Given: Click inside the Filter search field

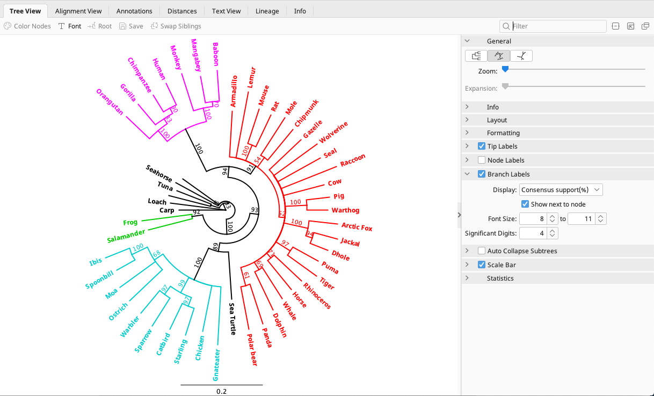Looking at the screenshot, I should [553, 26].
